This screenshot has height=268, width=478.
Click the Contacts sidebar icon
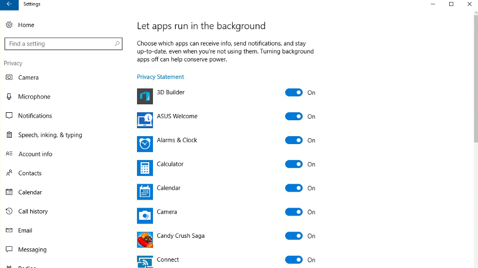(9, 173)
